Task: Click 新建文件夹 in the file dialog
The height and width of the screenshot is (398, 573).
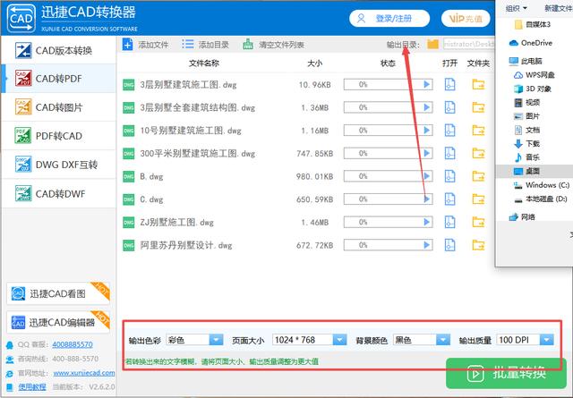Action: 559,8
